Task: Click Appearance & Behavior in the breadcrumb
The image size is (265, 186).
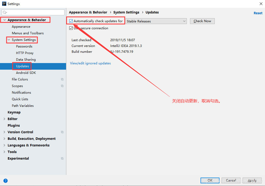Action: (88, 12)
